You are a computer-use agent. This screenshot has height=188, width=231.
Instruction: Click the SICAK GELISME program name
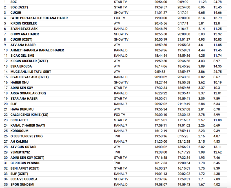coord(22,56)
